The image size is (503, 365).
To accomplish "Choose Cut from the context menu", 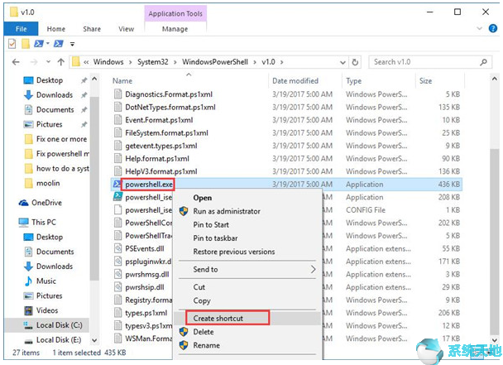I will 199,287.
